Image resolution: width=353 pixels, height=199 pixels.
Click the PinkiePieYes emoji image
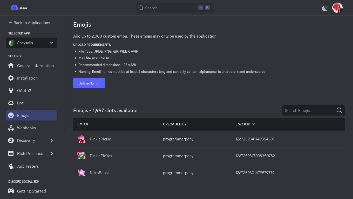point(81,156)
